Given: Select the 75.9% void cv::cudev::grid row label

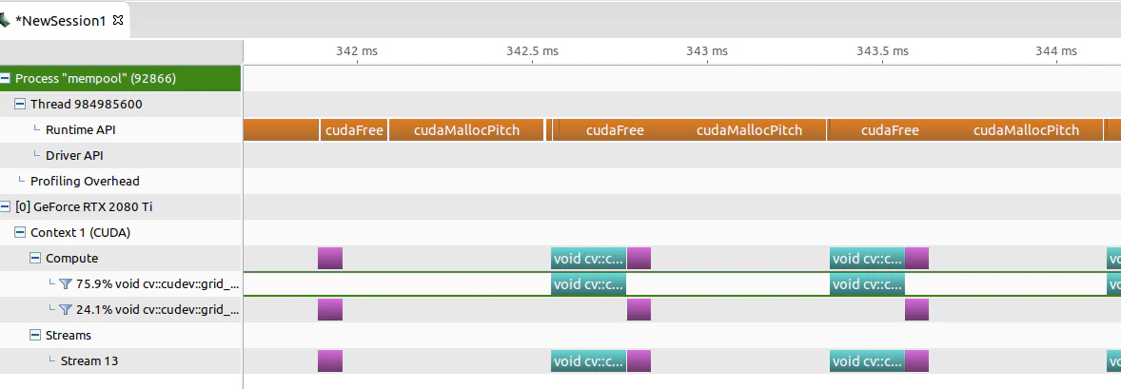Looking at the screenshot, I should [157, 284].
